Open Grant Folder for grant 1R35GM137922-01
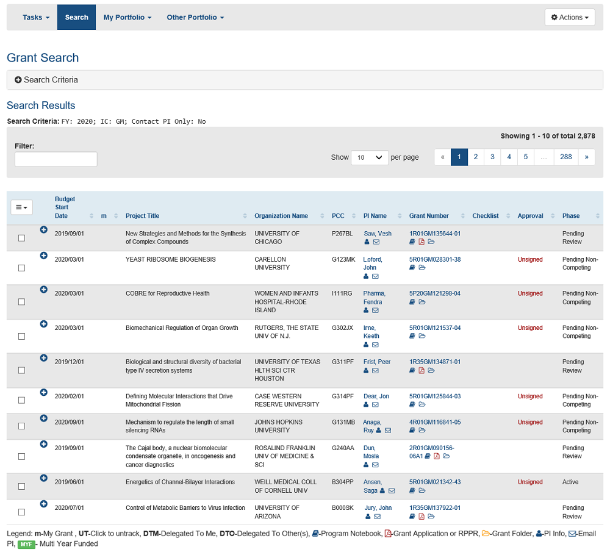This screenshot has width=610, height=552. 431,517
